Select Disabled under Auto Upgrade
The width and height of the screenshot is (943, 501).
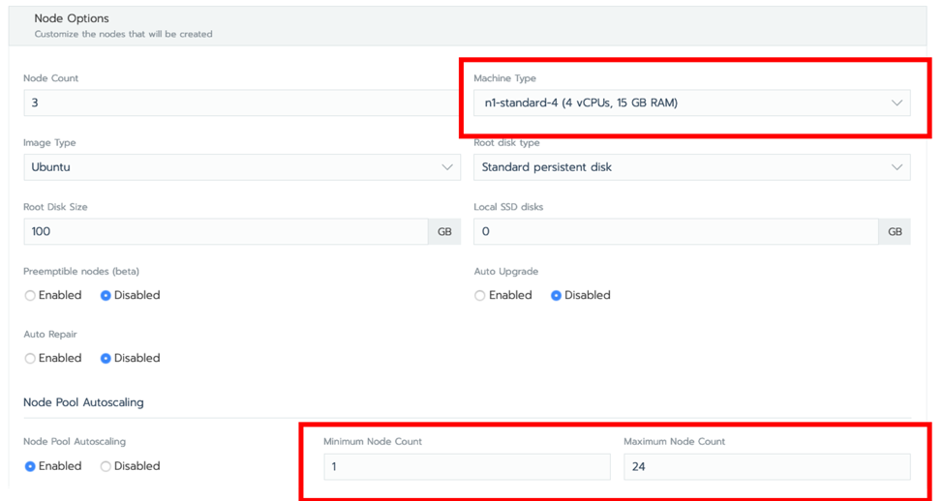point(556,296)
